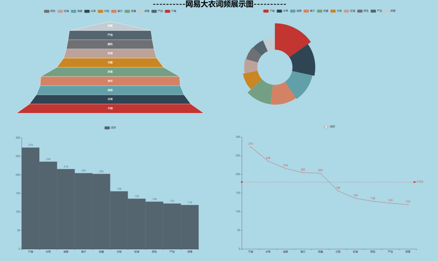Click the bar labeled 136 in bar chart

(137, 224)
